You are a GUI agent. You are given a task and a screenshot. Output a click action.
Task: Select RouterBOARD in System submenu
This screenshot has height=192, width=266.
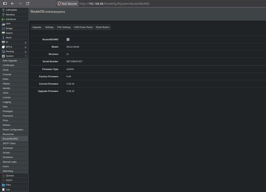tap(14, 139)
